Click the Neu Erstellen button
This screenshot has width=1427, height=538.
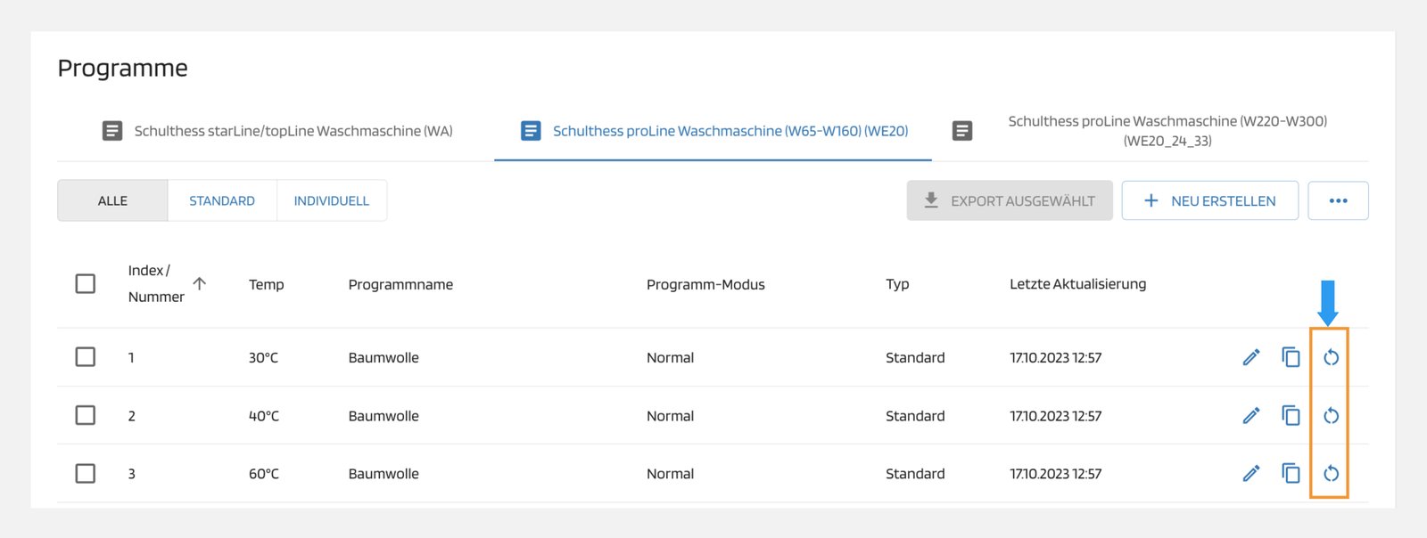[x=1209, y=201]
